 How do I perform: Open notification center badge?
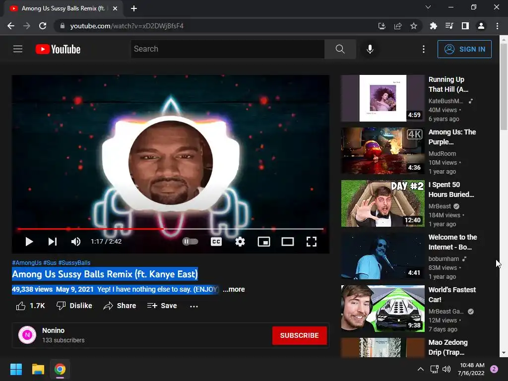click(x=494, y=369)
